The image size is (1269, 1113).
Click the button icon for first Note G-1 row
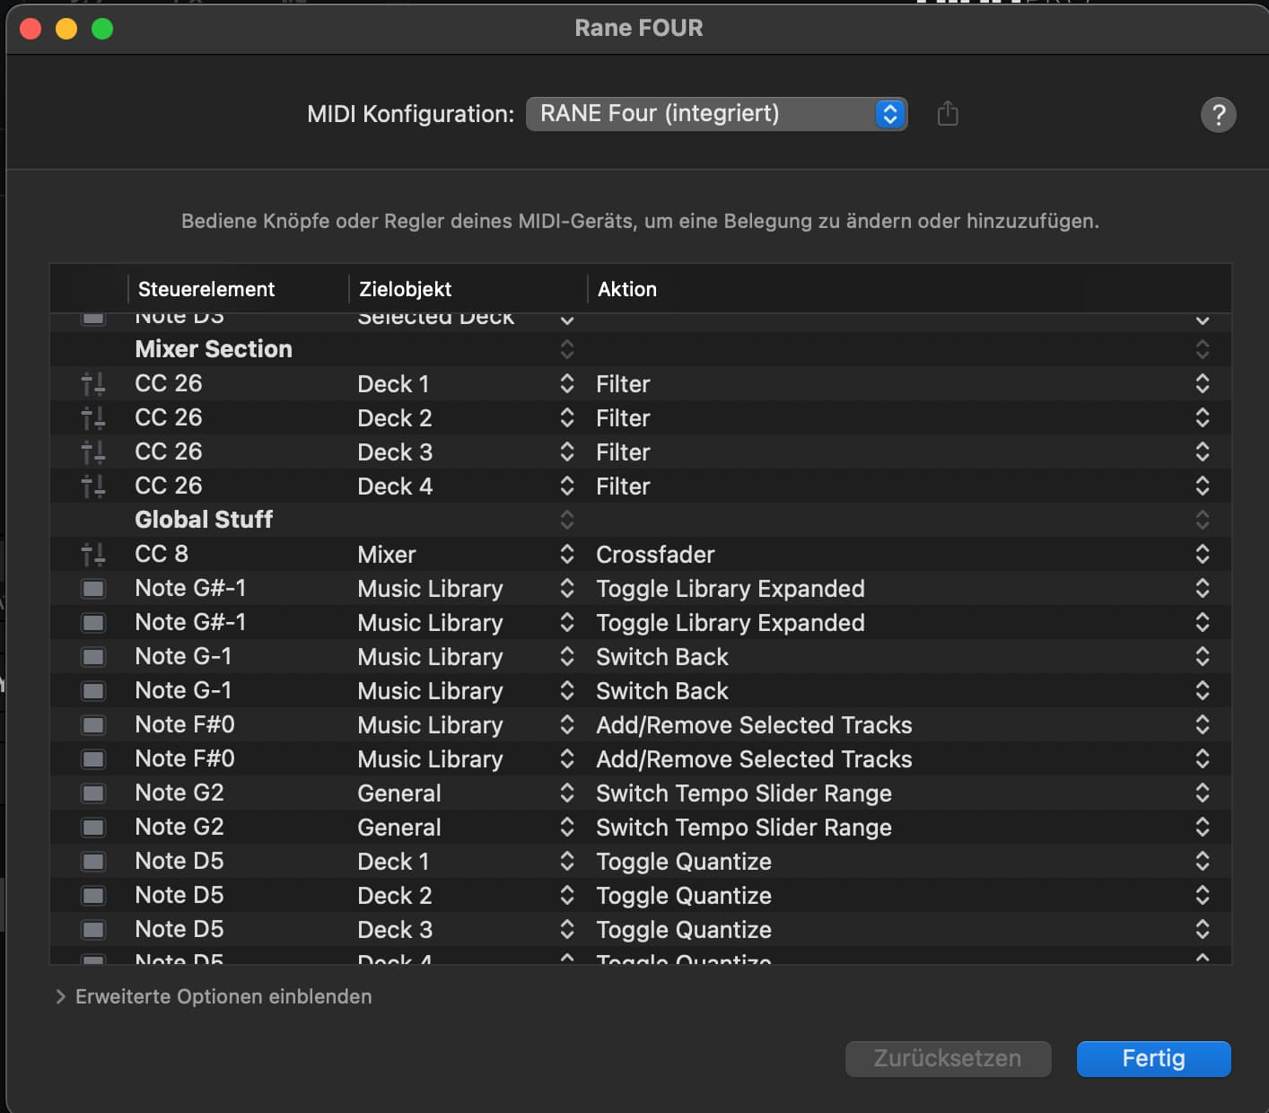93,657
